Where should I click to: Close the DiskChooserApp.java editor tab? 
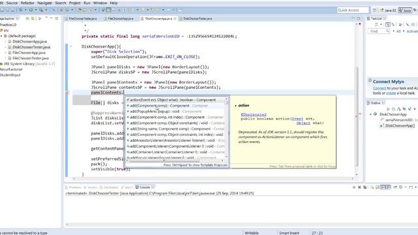click(175, 19)
